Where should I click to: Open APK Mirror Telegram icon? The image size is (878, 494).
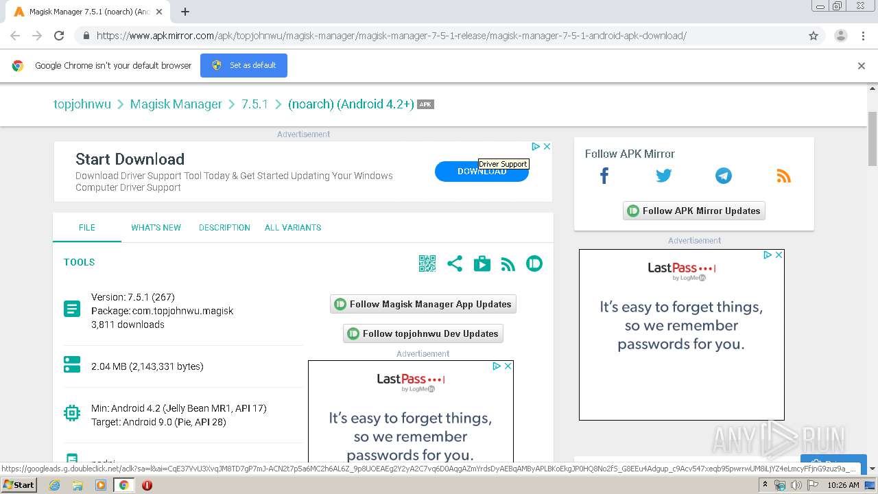click(724, 176)
